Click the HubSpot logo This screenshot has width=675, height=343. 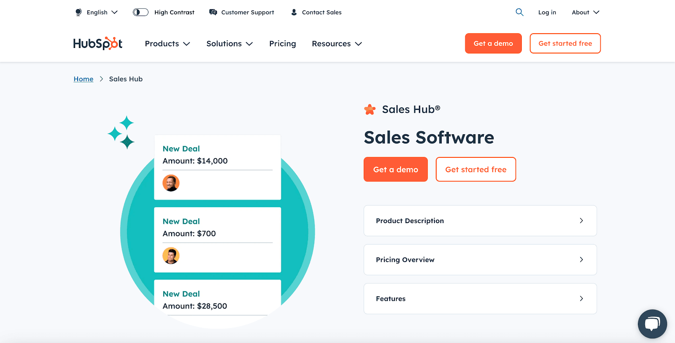[98, 43]
